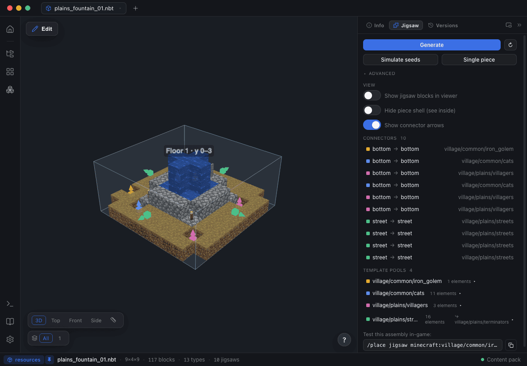
Task: Switch to Top view
Action: 56,320
